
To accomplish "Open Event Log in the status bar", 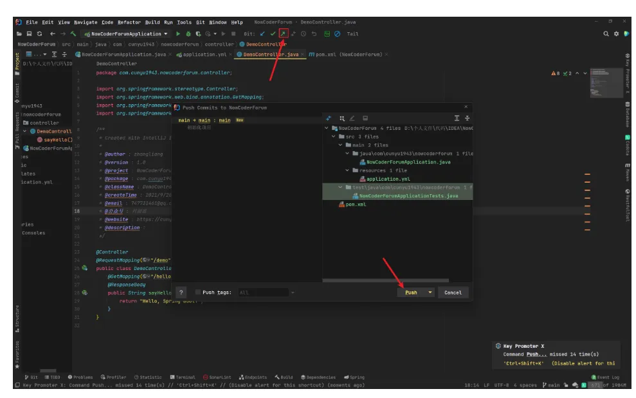I will (605, 377).
